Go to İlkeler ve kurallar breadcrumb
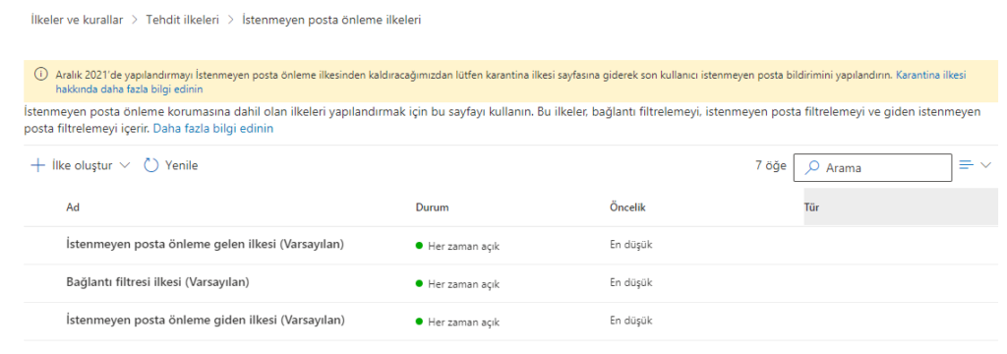This screenshot has width=1007, height=354. coord(77,20)
